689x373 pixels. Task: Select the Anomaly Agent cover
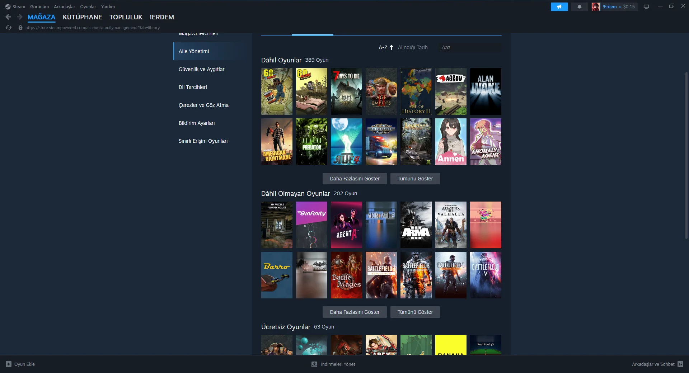click(x=486, y=142)
